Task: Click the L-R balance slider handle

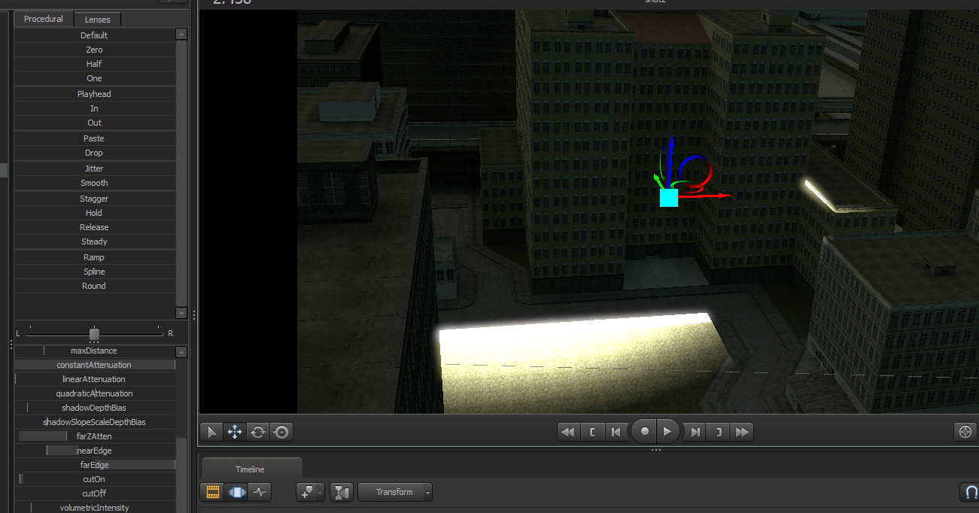Action: pos(94,334)
